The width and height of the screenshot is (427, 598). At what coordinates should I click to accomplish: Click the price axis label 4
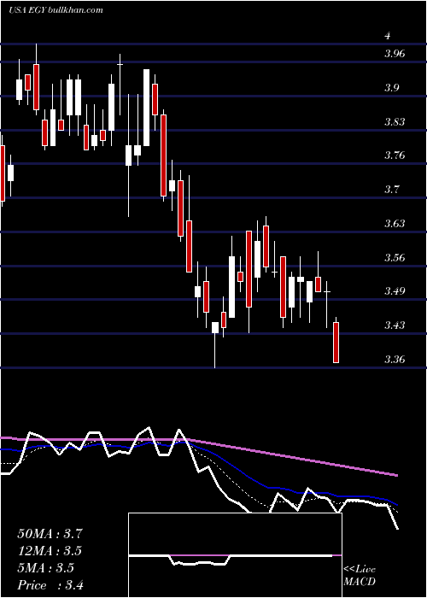[x=388, y=36]
